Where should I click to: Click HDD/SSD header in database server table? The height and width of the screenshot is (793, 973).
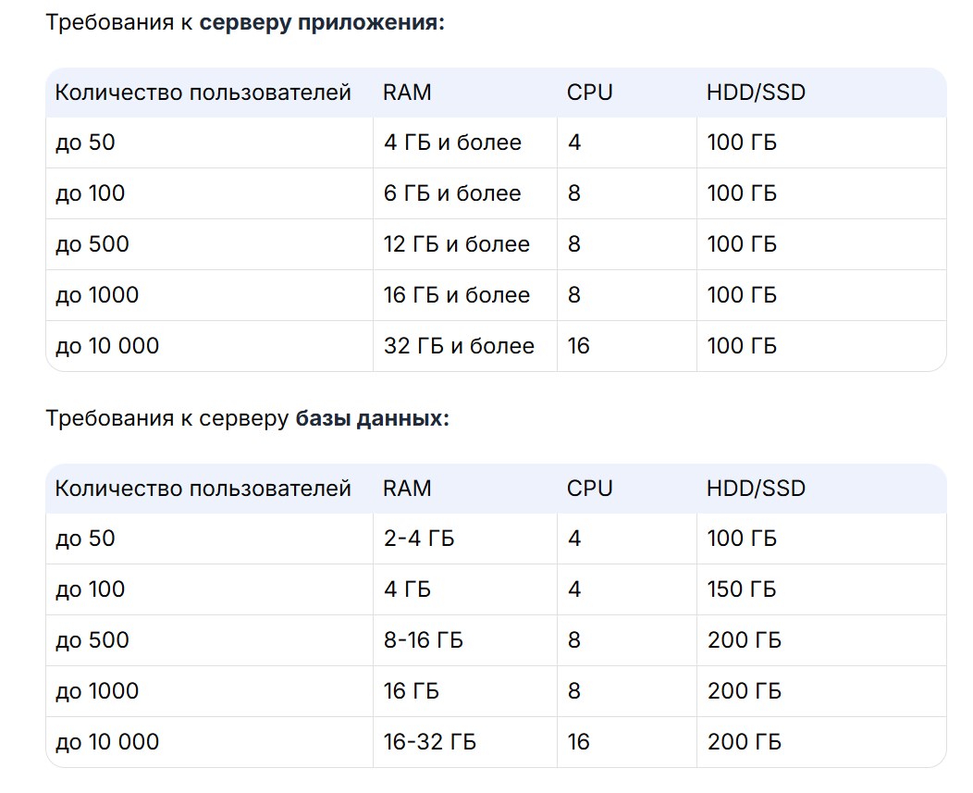pyautogui.click(x=756, y=489)
